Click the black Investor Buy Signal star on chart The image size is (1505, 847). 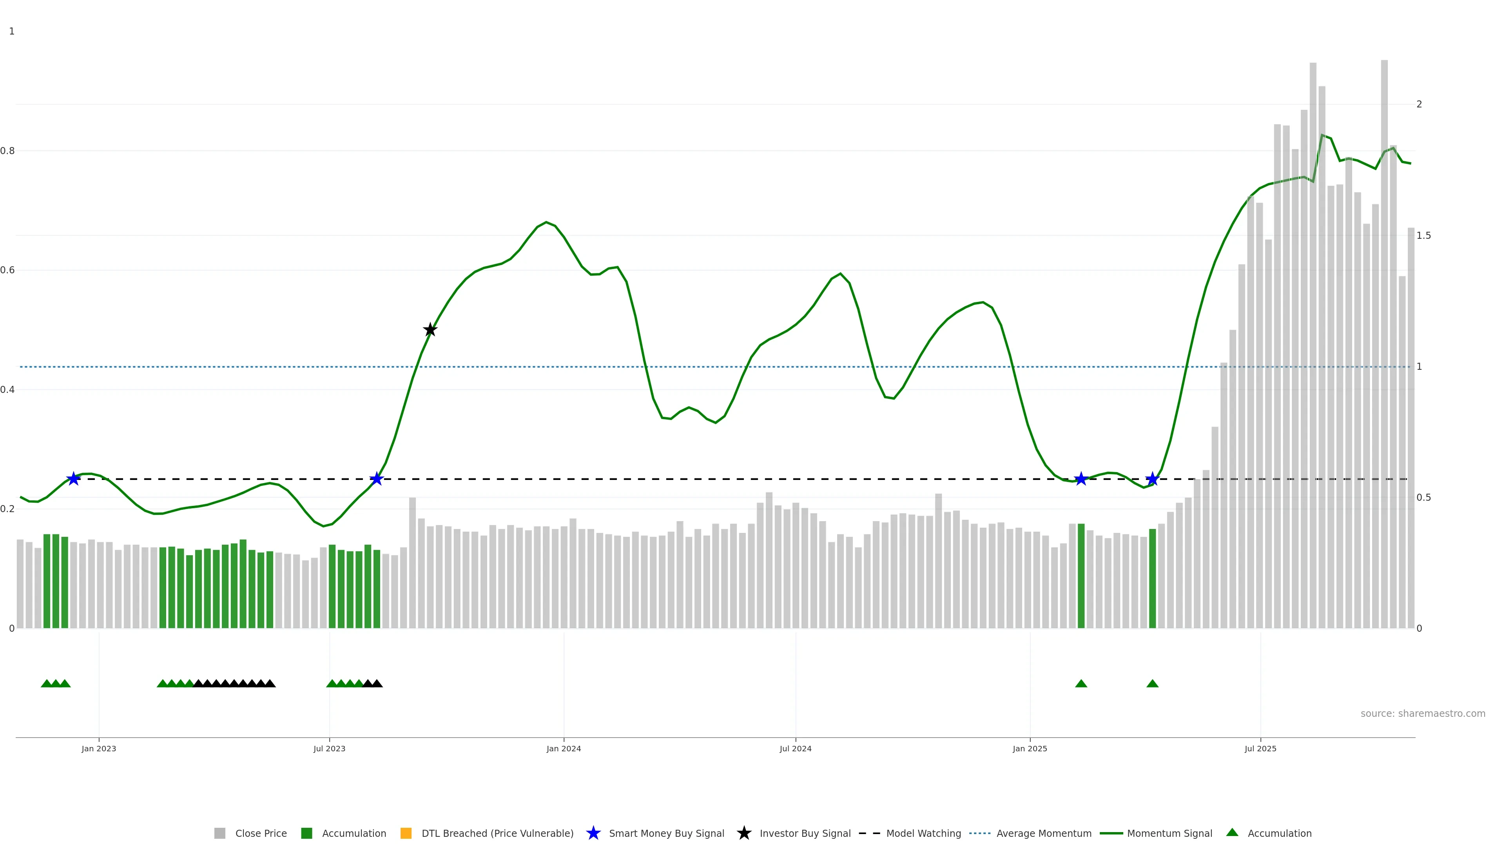point(430,330)
